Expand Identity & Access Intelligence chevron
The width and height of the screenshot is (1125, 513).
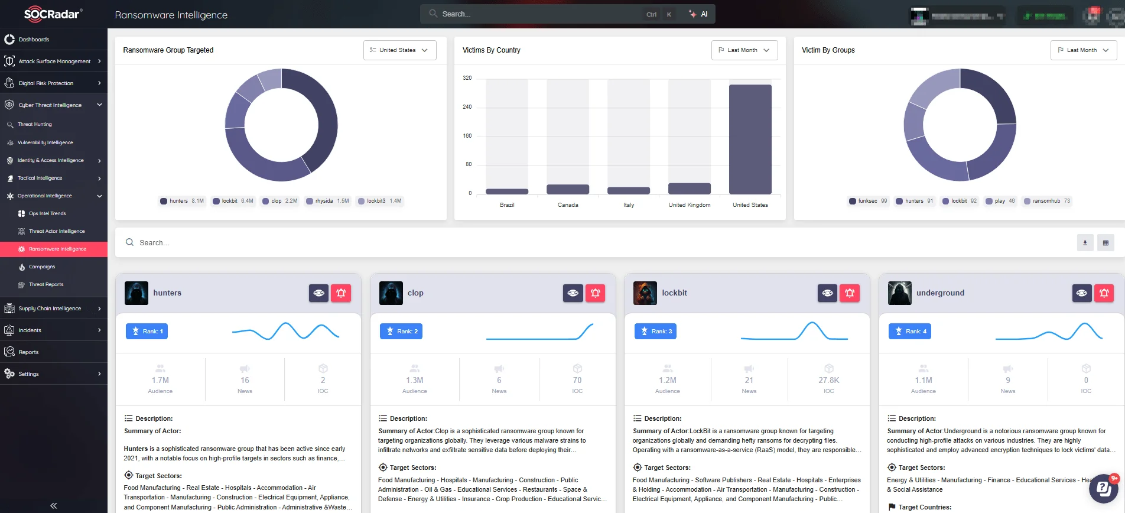99,161
